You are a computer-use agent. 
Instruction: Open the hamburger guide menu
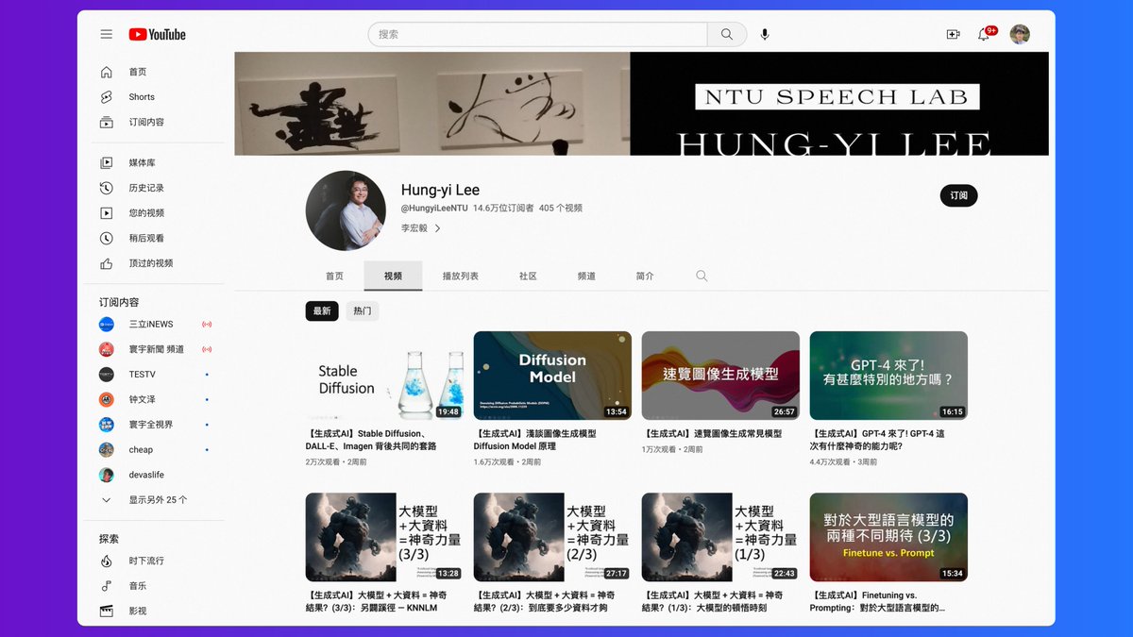click(x=107, y=34)
